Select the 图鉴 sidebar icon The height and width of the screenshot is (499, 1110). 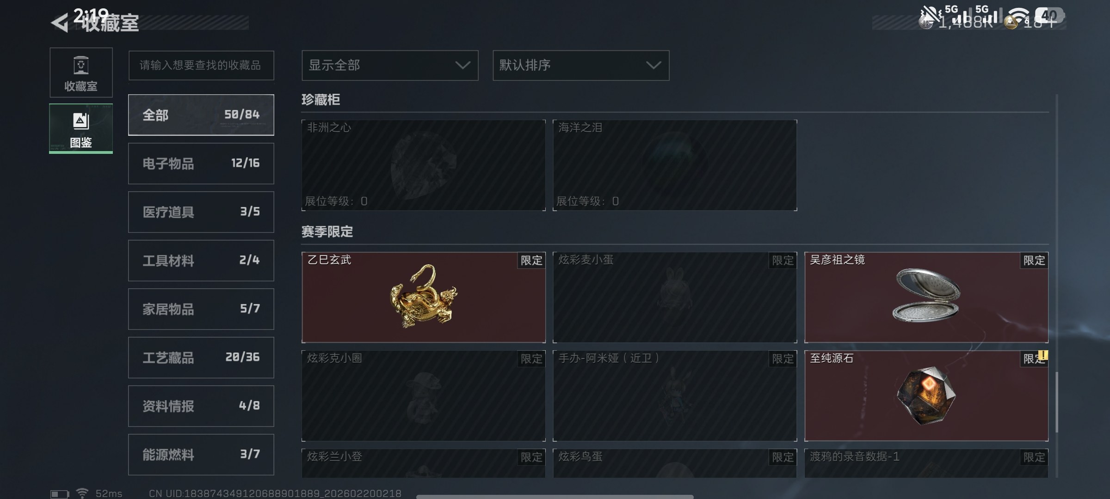(x=81, y=128)
